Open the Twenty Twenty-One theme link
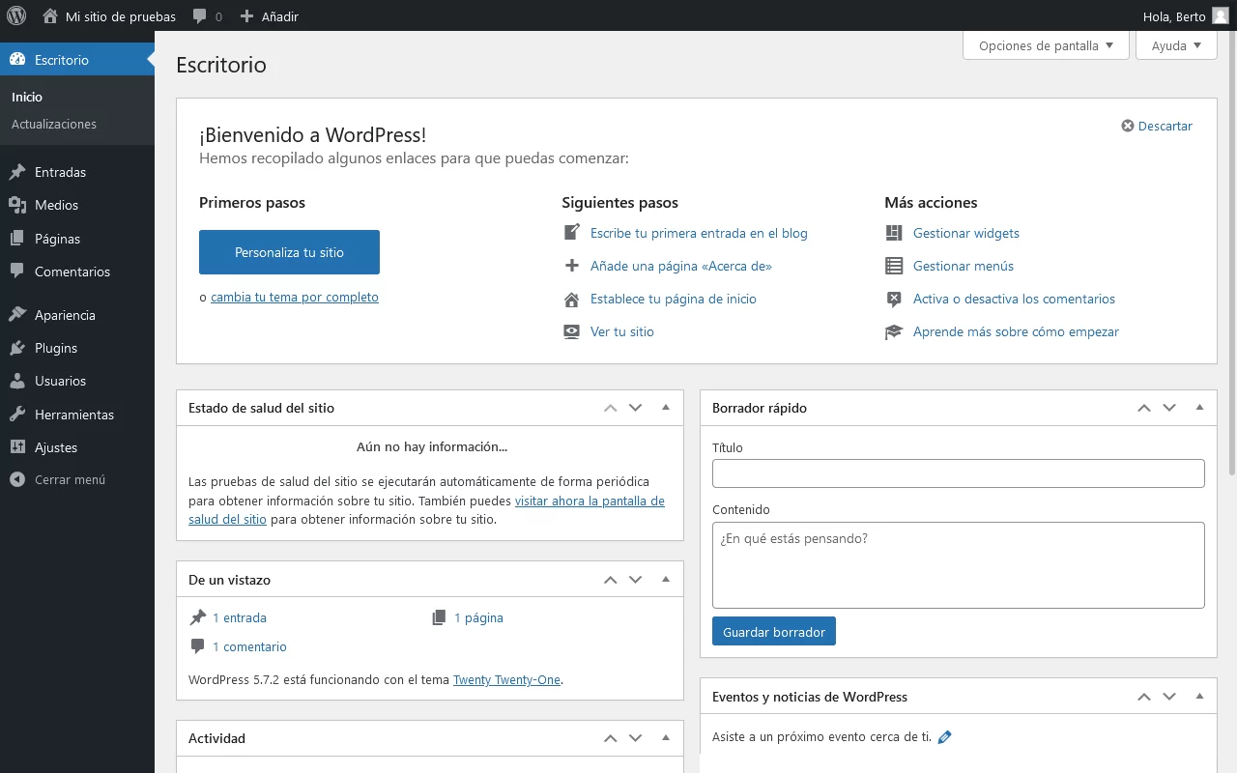 pos(506,680)
